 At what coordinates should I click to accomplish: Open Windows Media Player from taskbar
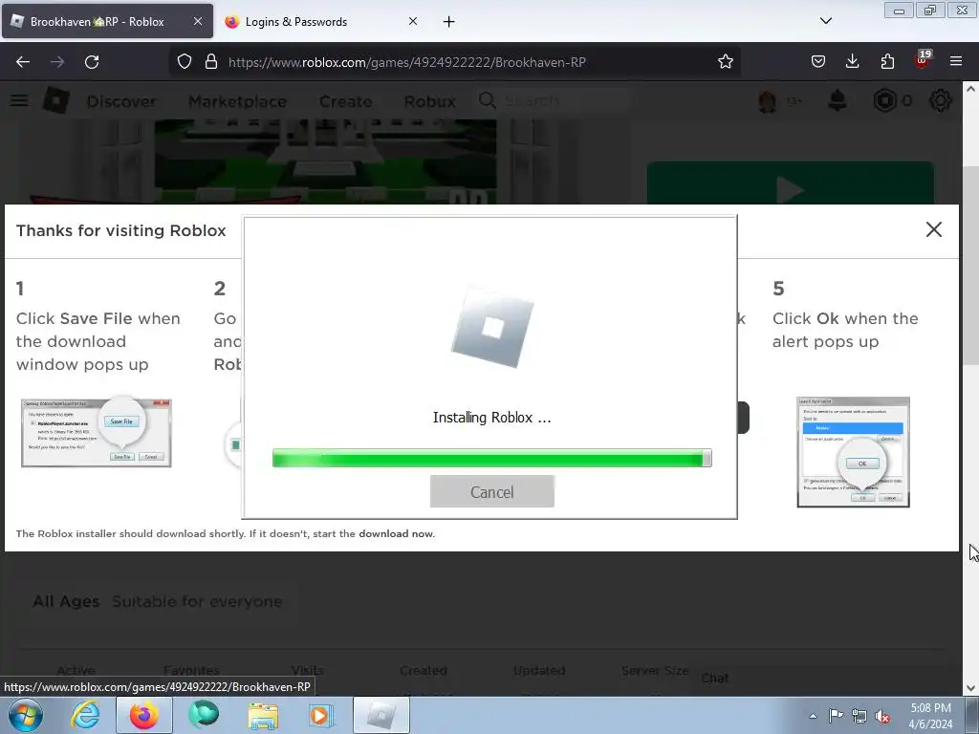(x=322, y=715)
